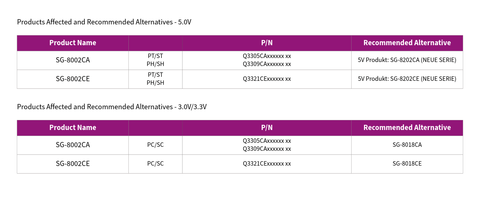480x200 pixels.
Task: Select SG-8002CE cell in the 3.0V/3.3V table
Action: (73, 164)
